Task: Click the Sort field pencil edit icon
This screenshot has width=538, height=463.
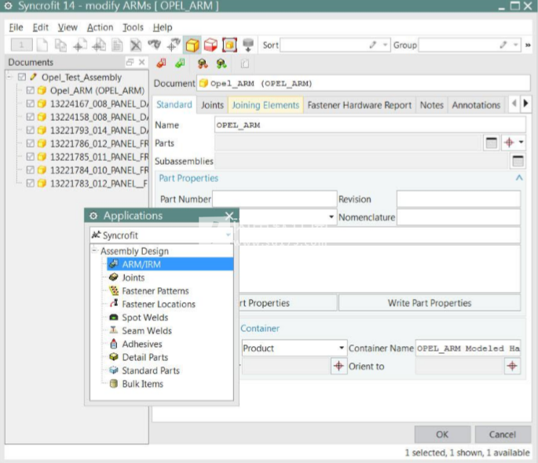Action: [x=372, y=45]
